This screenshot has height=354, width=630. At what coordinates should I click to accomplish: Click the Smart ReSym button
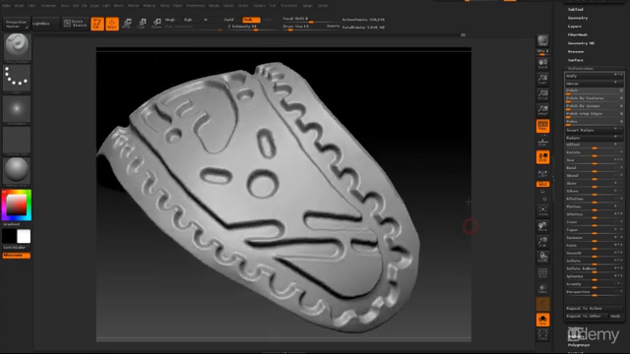coord(594,130)
